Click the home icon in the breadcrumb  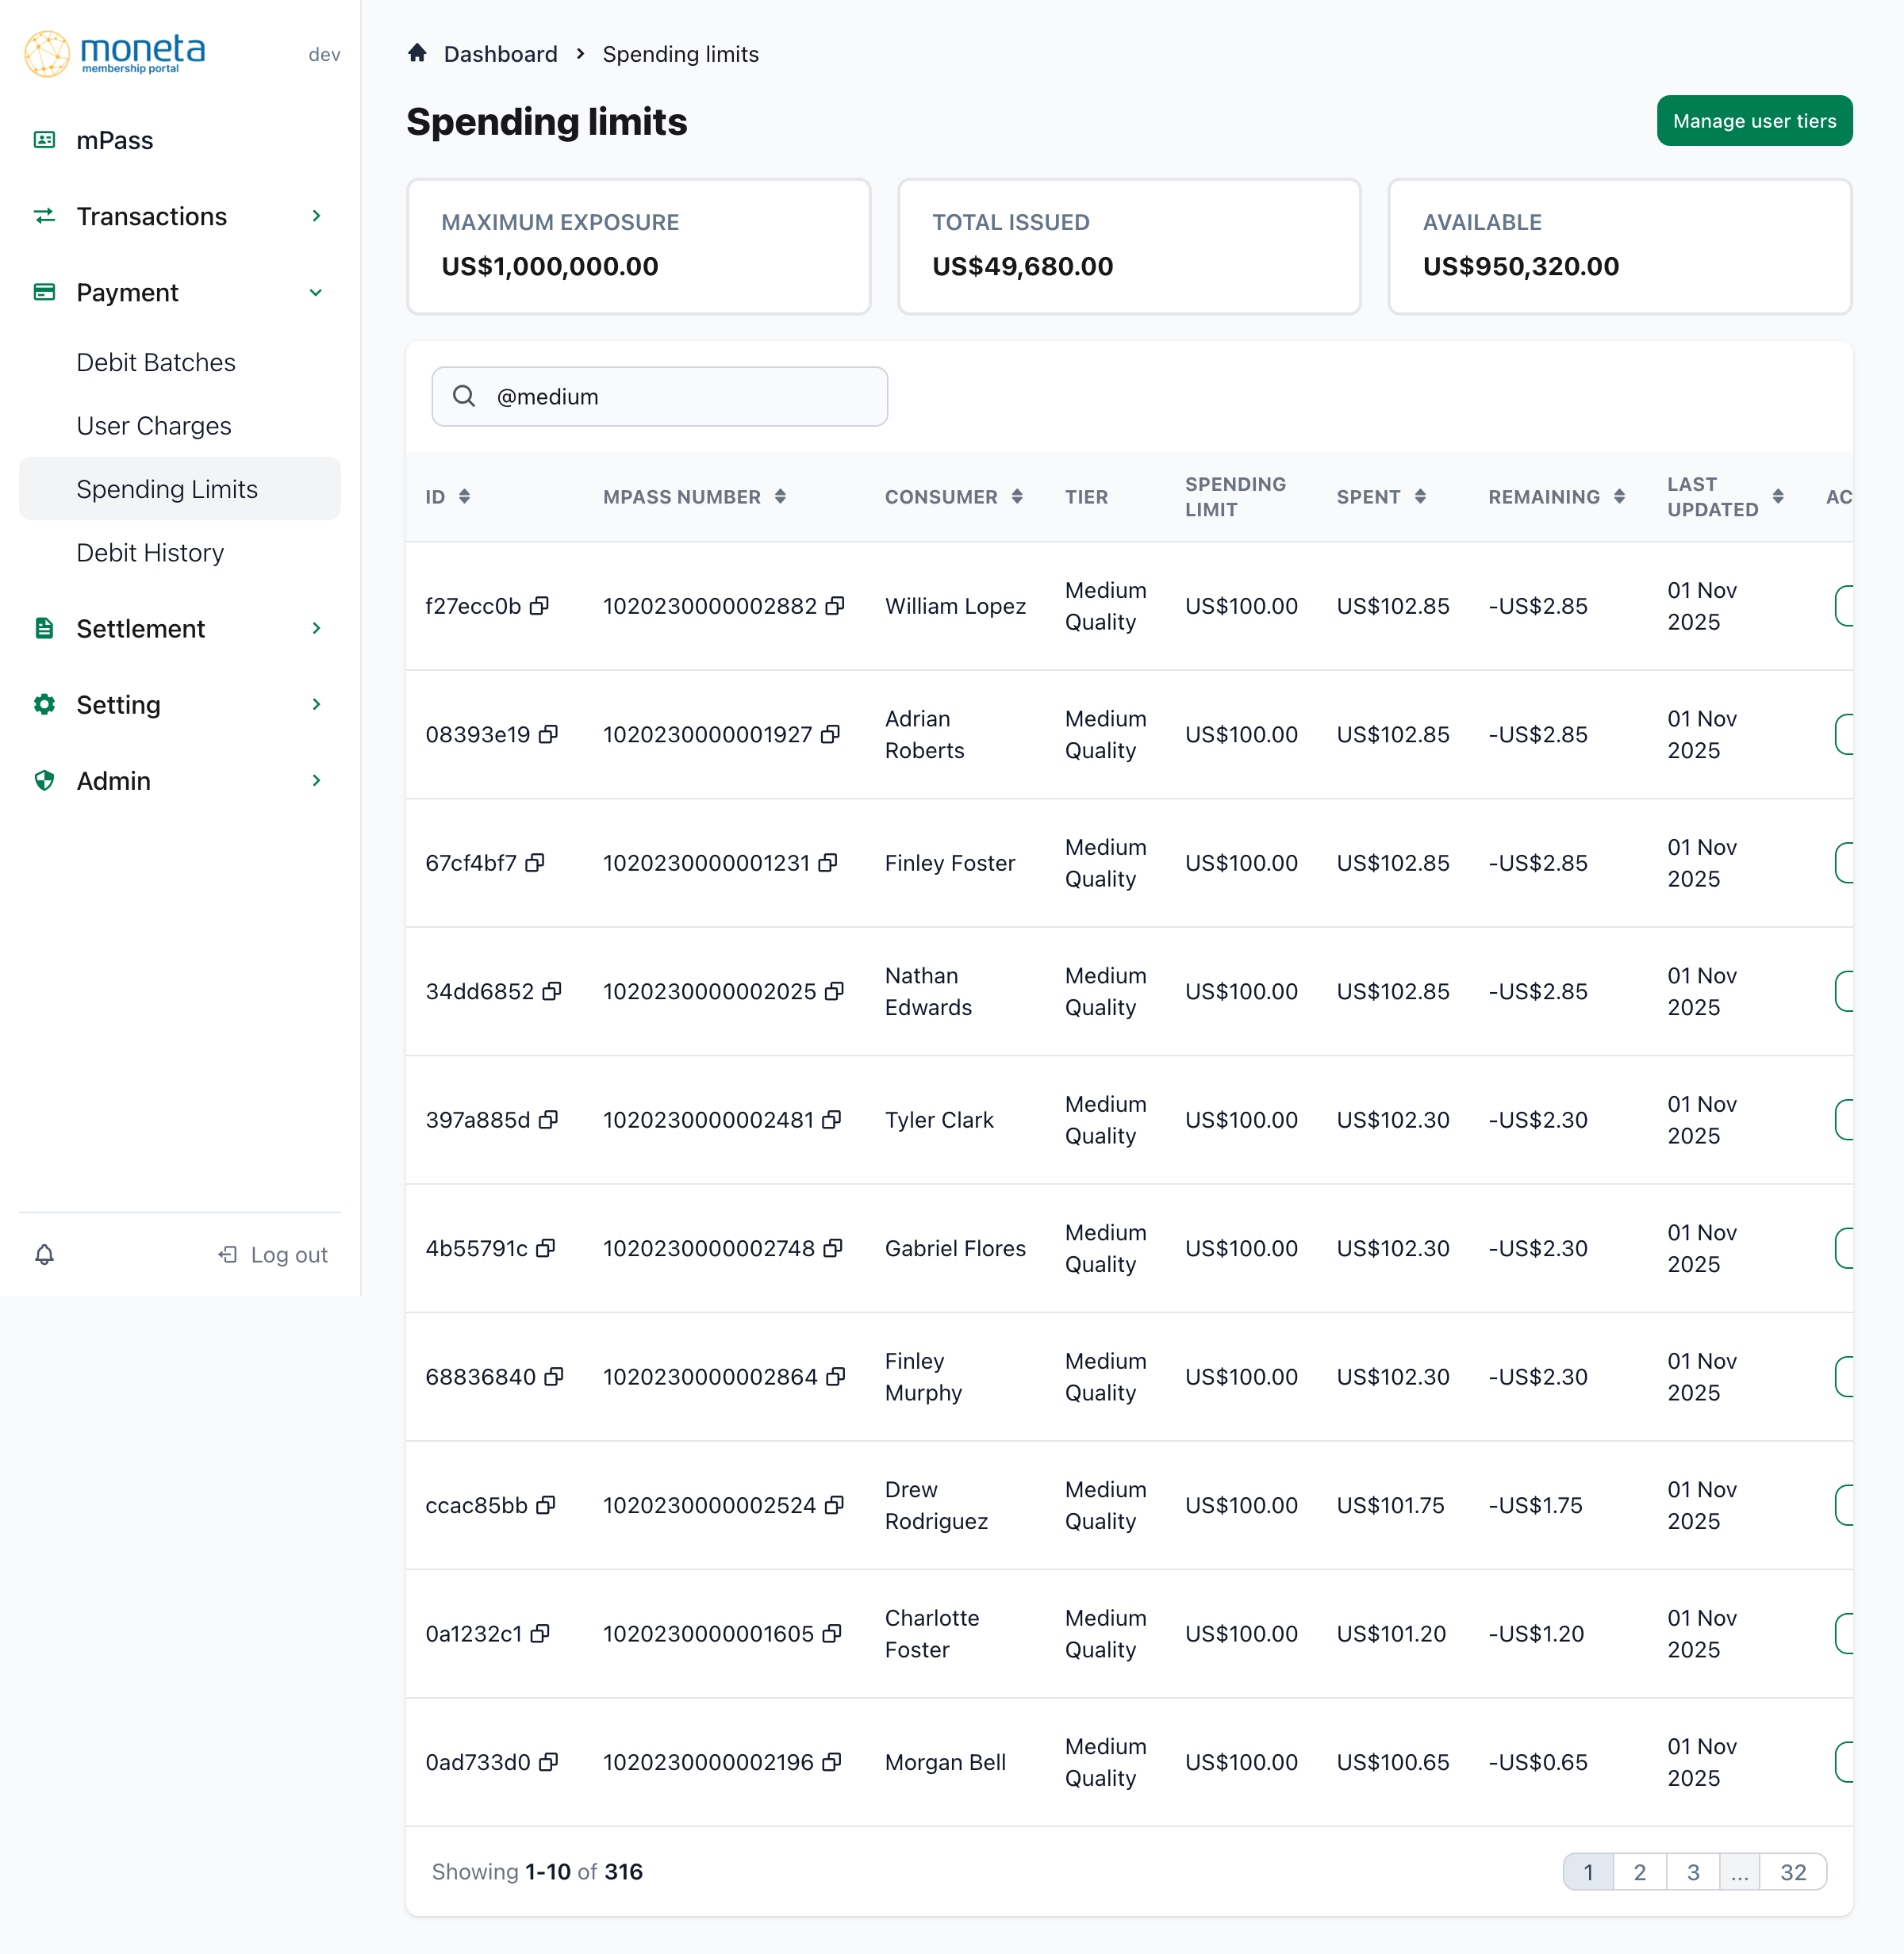click(x=417, y=53)
